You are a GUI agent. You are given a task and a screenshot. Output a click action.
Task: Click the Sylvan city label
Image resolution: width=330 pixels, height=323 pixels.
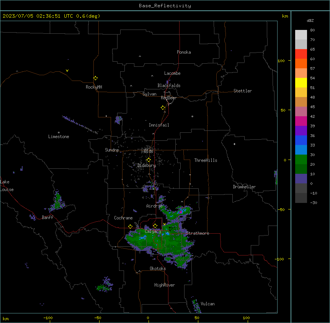pos(149,94)
